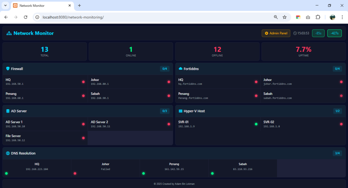Click the Fortiddns cloud icon
This screenshot has height=188, width=348.
click(x=180, y=68)
